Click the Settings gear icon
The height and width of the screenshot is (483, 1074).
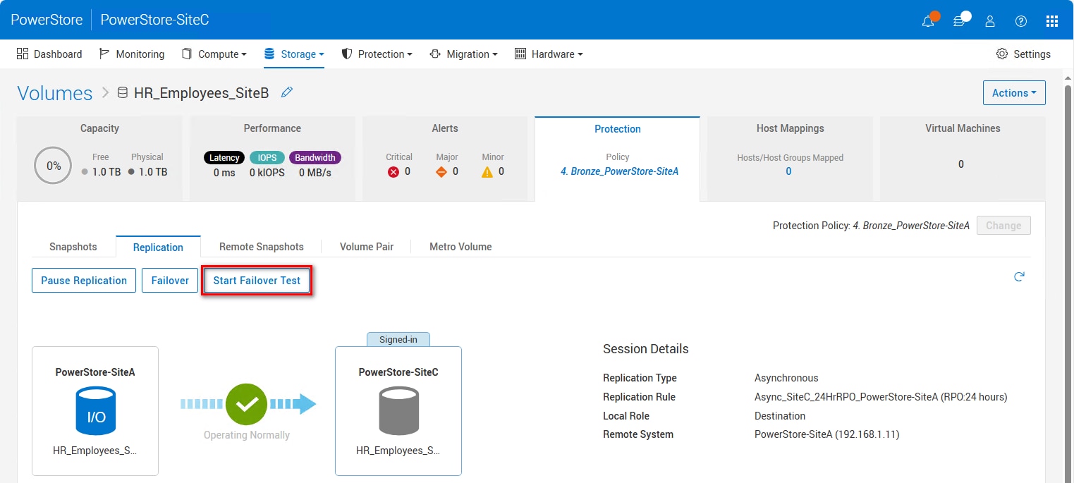(x=1001, y=54)
